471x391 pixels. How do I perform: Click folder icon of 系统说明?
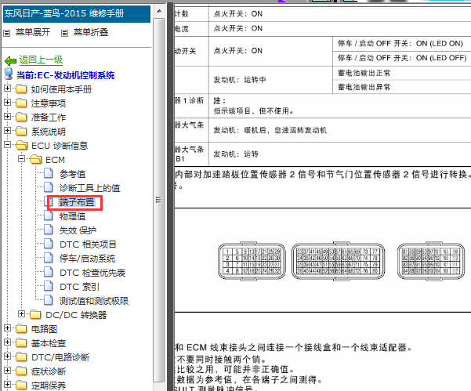click(x=21, y=131)
